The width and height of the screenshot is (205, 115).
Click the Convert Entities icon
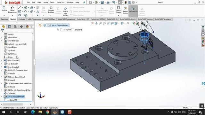51,10
